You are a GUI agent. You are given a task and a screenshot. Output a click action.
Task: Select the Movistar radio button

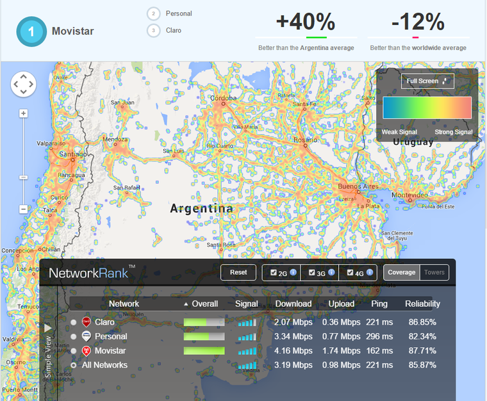pyautogui.click(x=73, y=351)
